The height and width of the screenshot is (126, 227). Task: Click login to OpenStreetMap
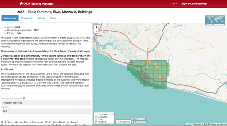click(194, 4)
